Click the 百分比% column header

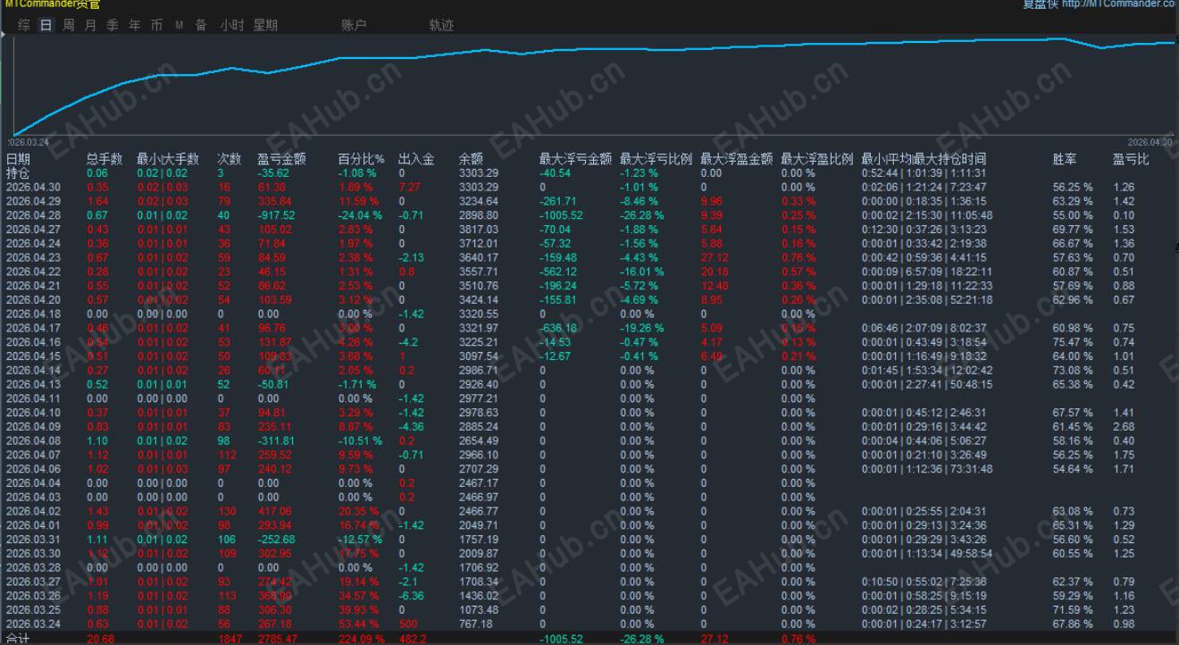click(361, 159)
